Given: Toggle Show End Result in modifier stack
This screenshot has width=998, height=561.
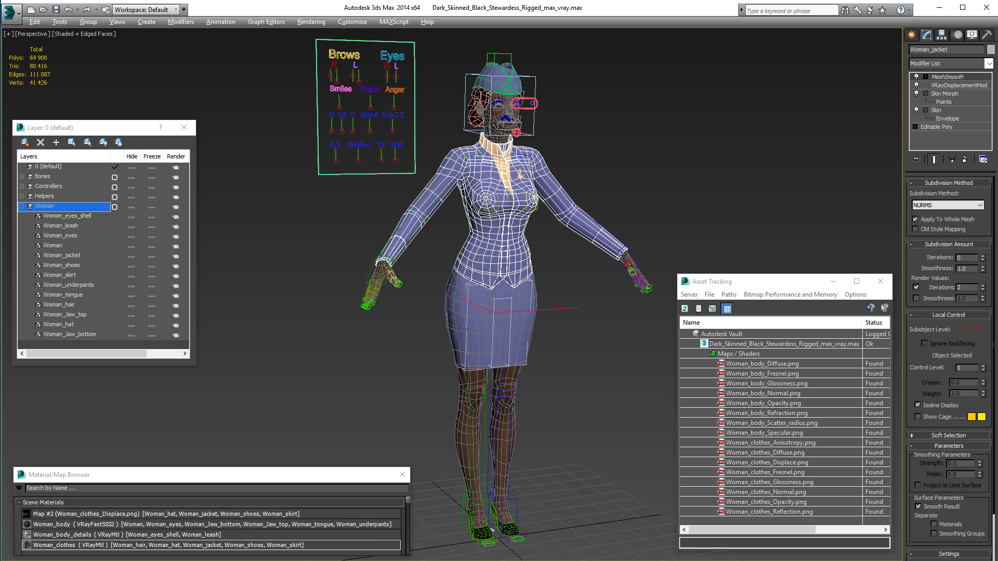Looking at the screenshot, I should tap(934, 159).
